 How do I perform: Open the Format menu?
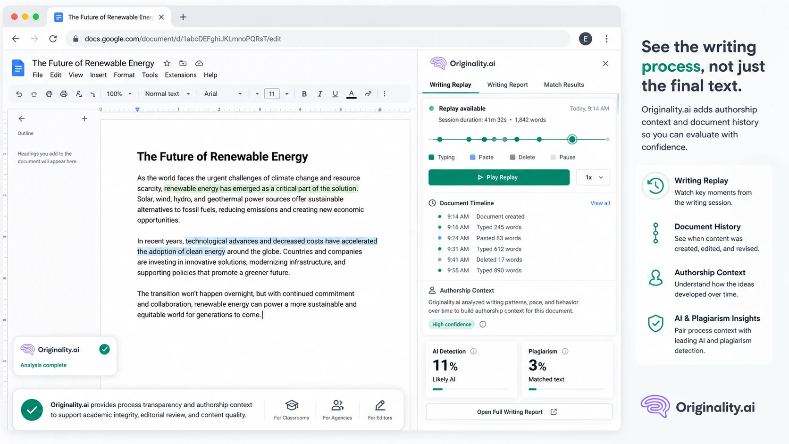point(124,75)
